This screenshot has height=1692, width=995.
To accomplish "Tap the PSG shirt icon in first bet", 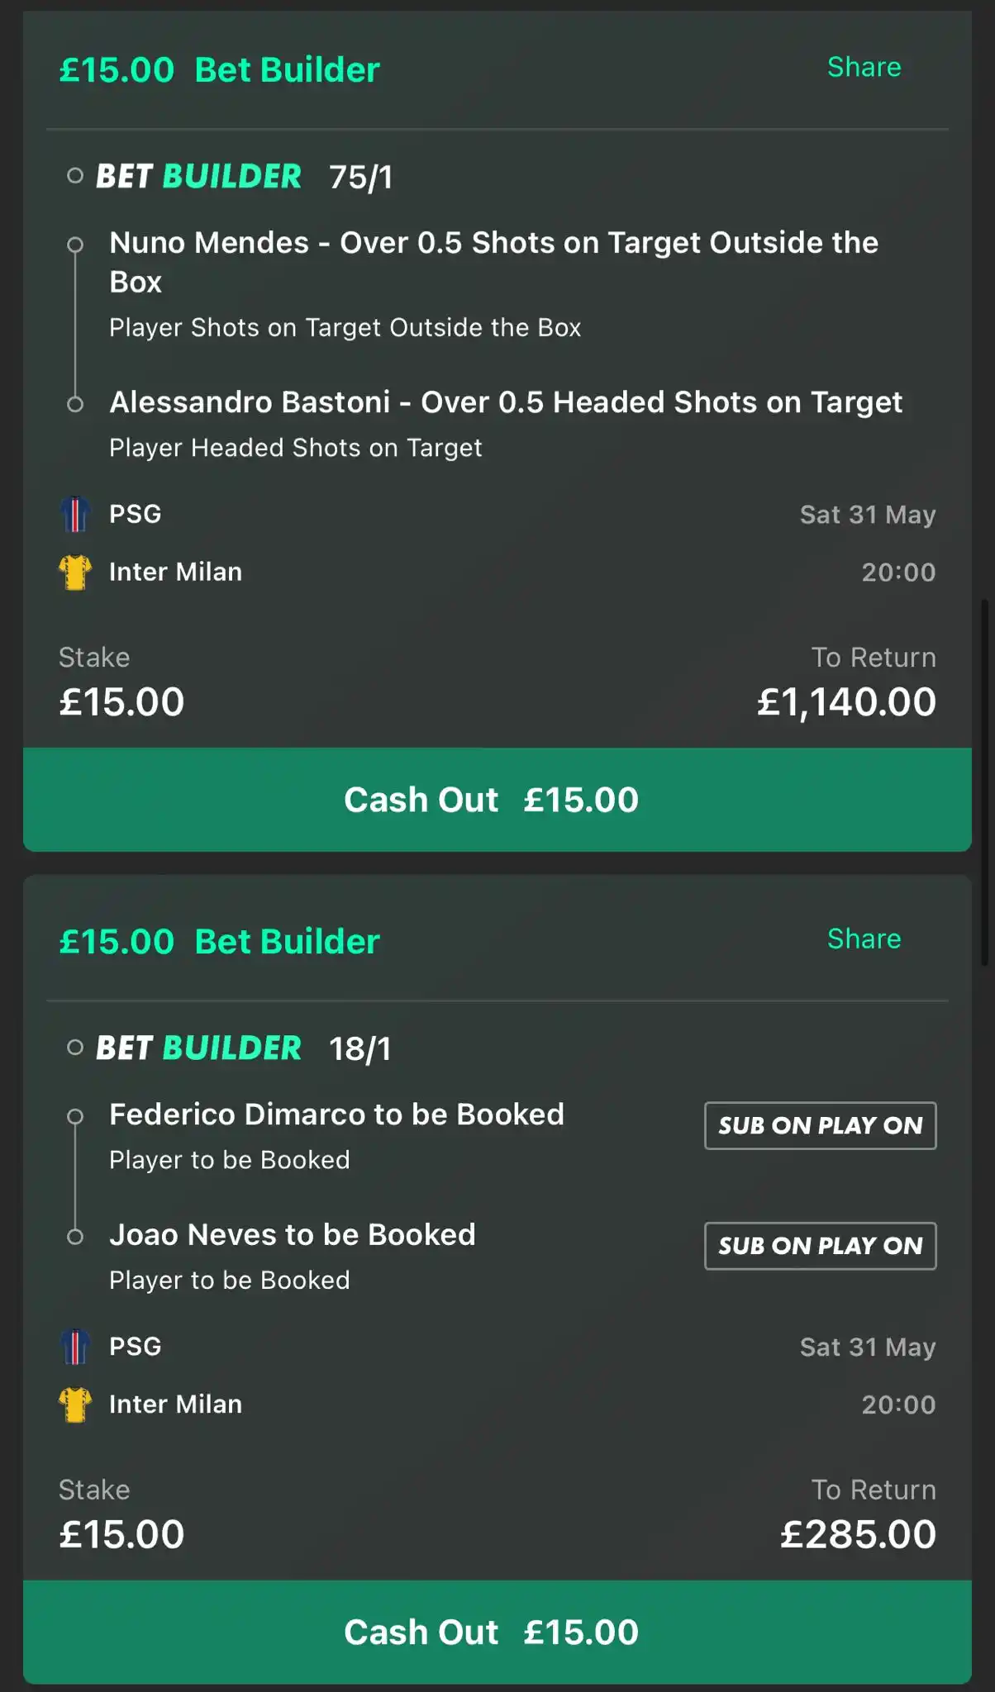I will pyautogui.click(x=75, y=514).
